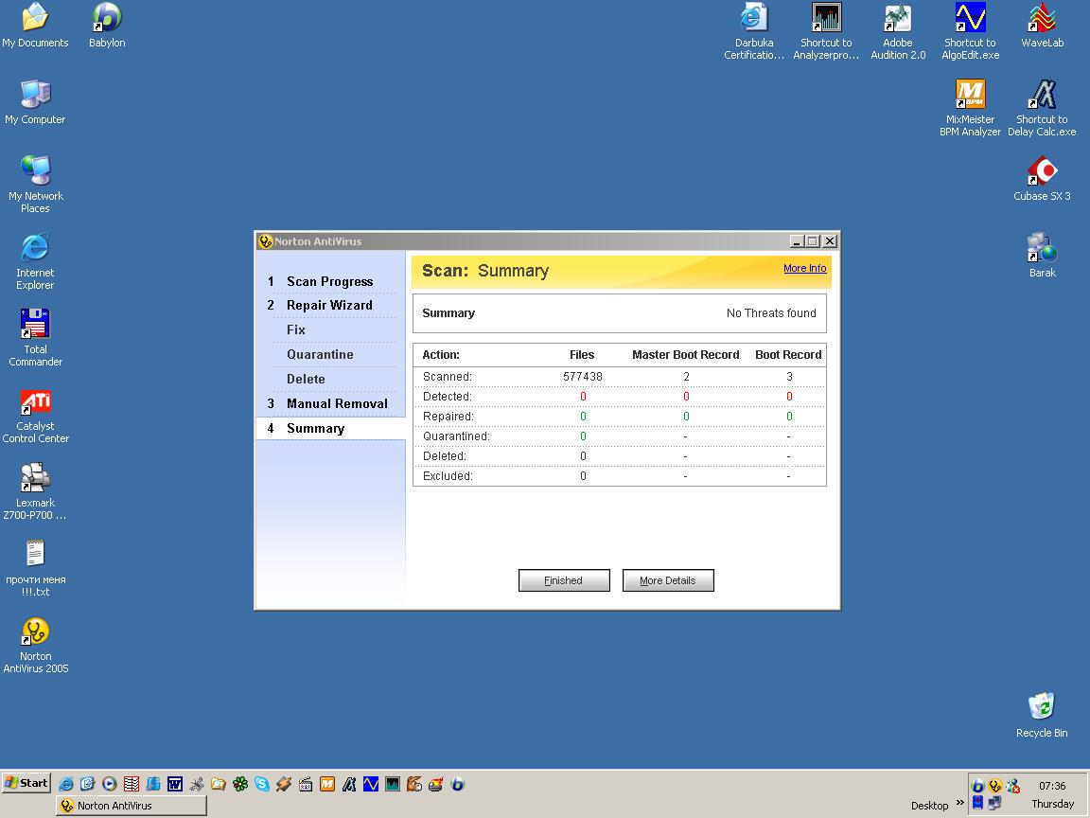
Task: Click the taskbar clock showing 07:36
Action: (1052, 785)
